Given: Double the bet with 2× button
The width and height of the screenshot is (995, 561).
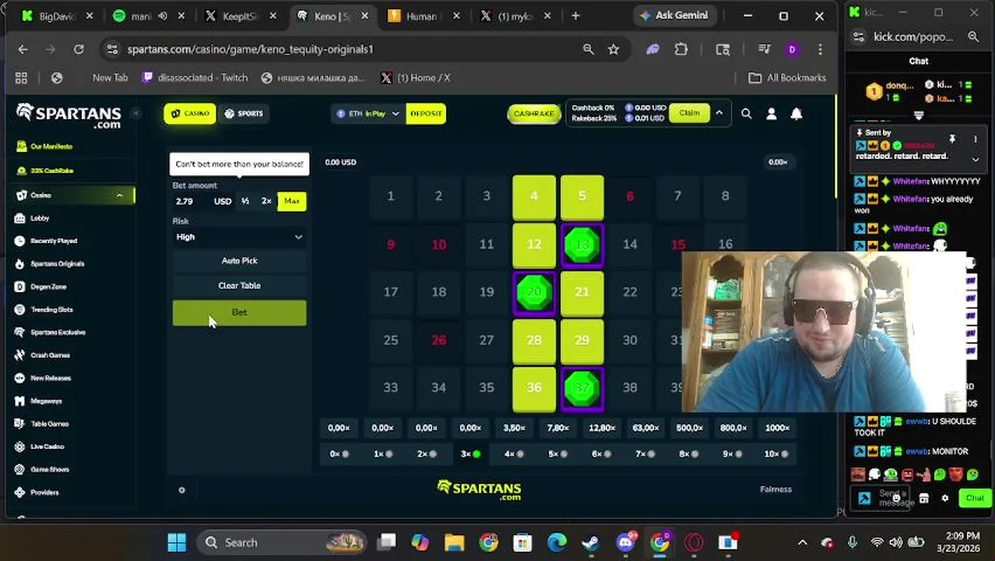Looking at the screenshot, I should [266, 201].
